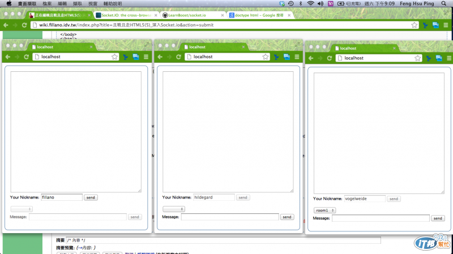Screen dimensions: 453x254
Task: Open Chrome menu in hildegard window
Action: pyautogui.click(x=297, y=57)
